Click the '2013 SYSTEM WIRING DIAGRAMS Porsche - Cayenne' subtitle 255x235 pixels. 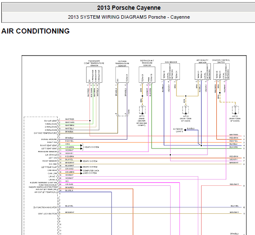(x=129, y=17)
